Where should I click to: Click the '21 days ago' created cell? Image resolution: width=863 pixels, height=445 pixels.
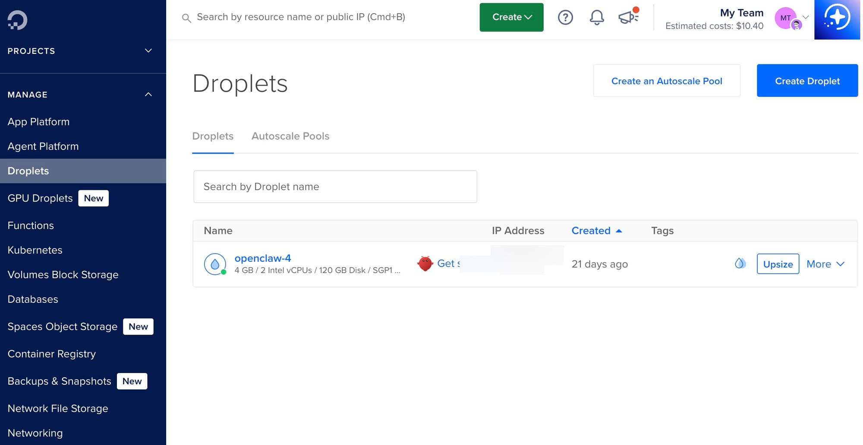pos(599,264)
